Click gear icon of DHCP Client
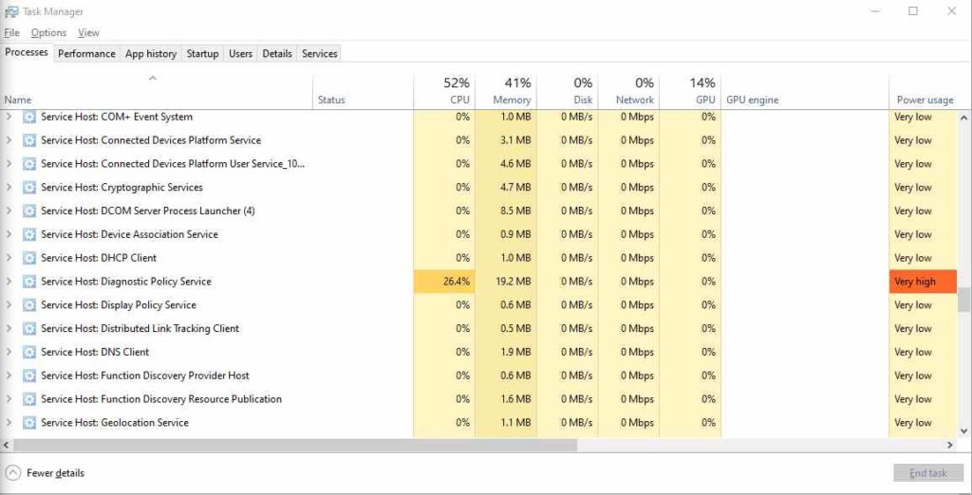This screenshot has width=972, height=495. [29, 258]
